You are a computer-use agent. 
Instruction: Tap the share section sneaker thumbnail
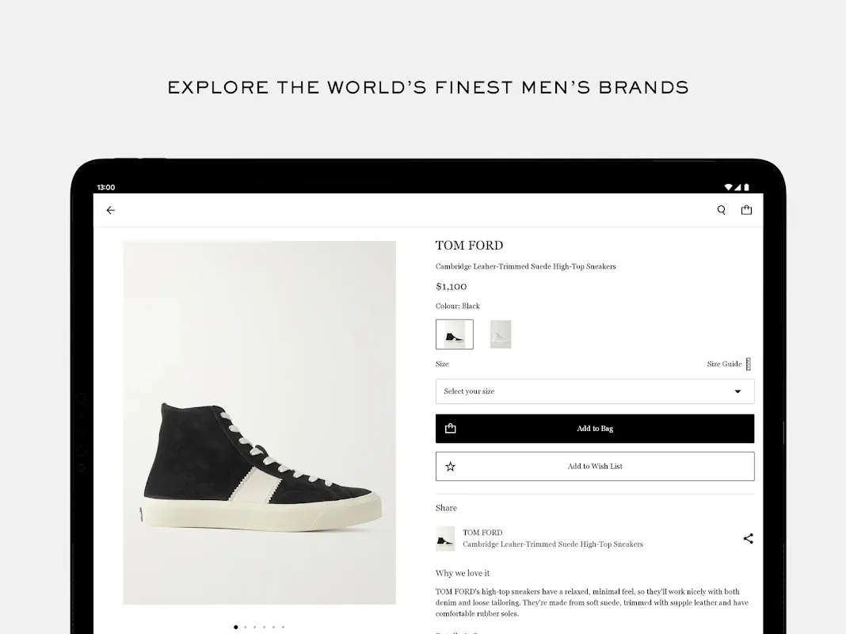pos(445,539)
